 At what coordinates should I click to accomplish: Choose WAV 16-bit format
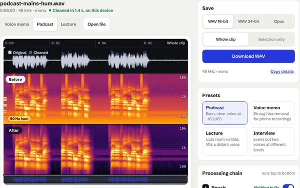[x=218, y=22]
